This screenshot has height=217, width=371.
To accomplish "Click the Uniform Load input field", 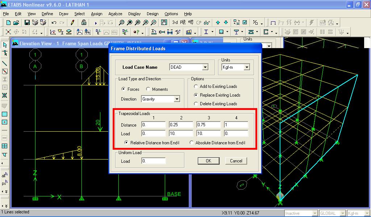I will 153,161.
